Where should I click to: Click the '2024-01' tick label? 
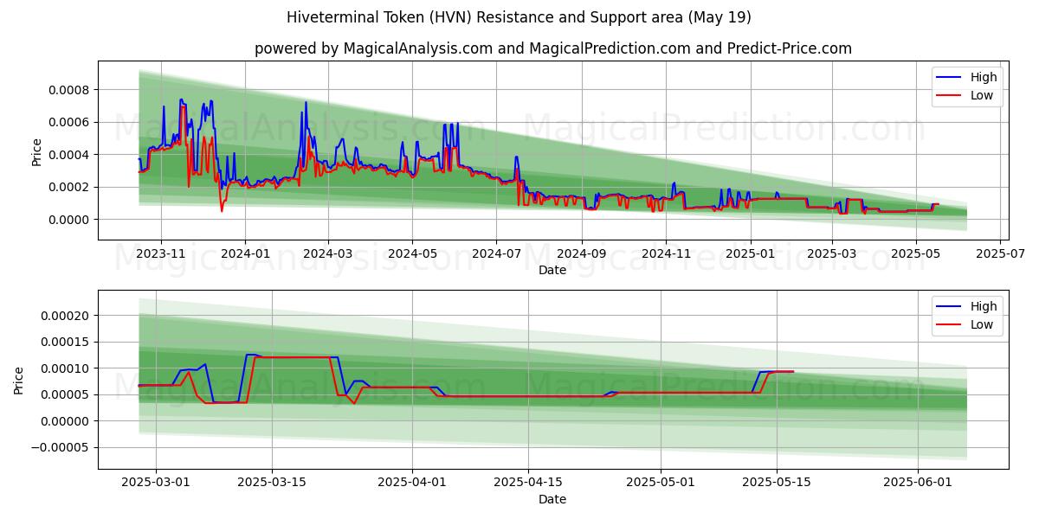point(245,253)
